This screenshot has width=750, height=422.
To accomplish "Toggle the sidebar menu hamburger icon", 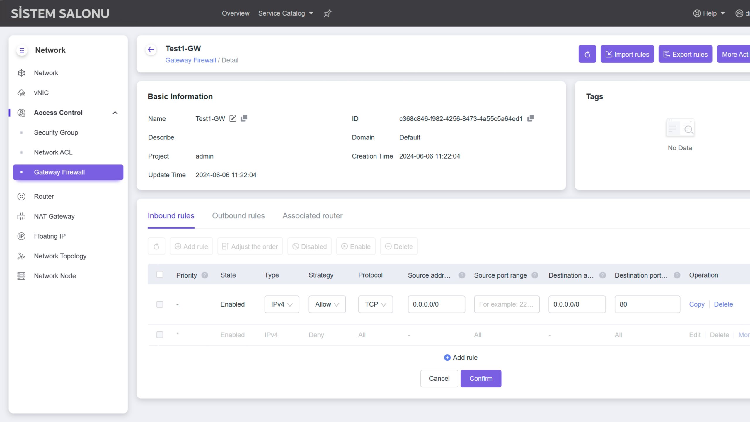I will coord(22,50).
